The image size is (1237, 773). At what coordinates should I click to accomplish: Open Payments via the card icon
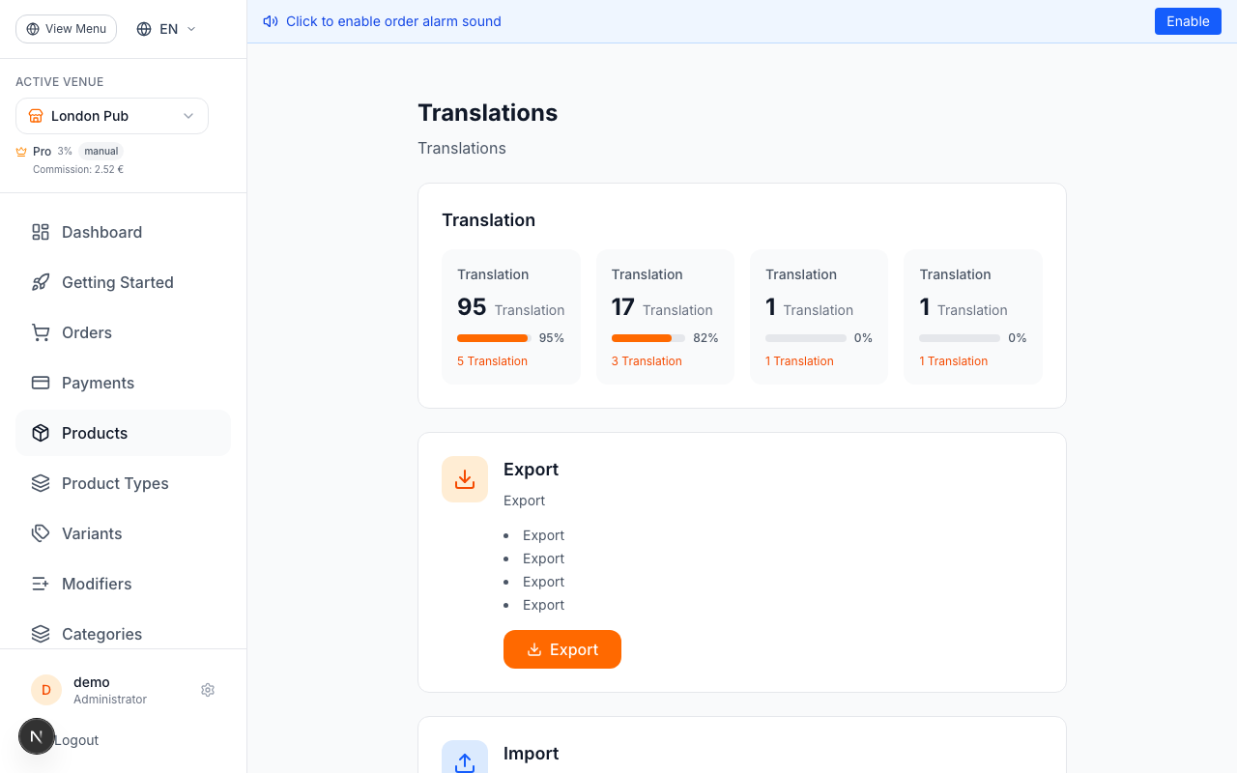point(40,383)
